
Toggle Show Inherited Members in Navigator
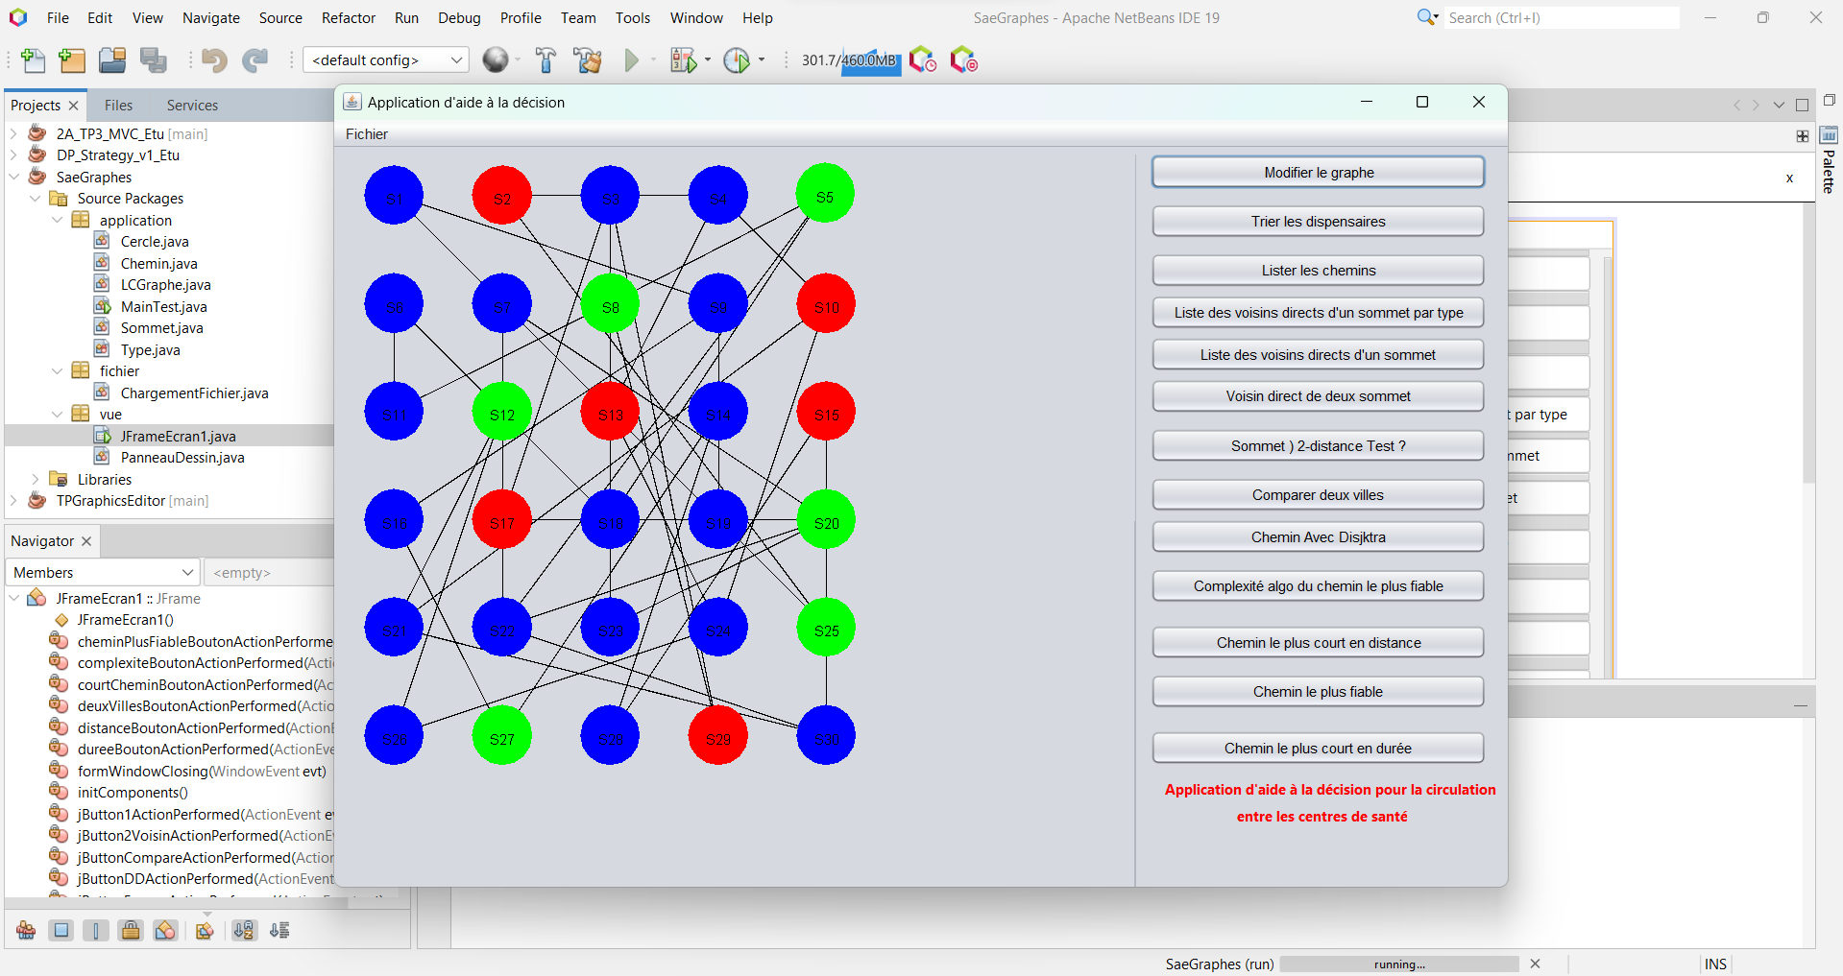click(26, 930)
